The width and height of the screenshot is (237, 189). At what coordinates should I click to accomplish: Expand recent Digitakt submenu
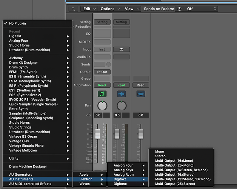click(x=38, y=36)
